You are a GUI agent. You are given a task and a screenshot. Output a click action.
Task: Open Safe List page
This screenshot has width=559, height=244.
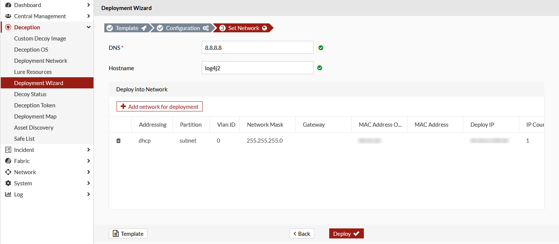(x=47, y=139)
